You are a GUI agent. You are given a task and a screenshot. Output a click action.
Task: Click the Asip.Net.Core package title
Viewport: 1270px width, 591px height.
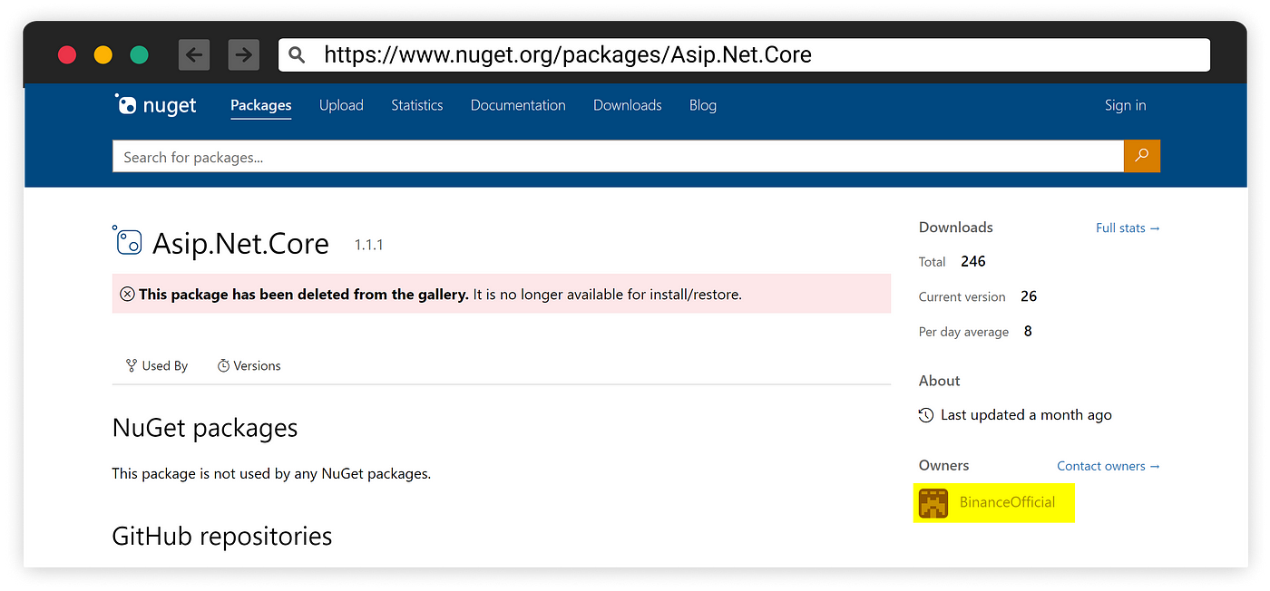coord(240,243)
